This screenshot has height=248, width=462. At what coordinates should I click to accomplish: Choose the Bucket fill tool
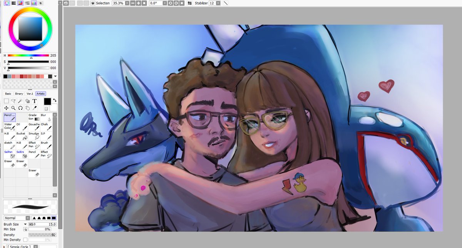point(22,136)
